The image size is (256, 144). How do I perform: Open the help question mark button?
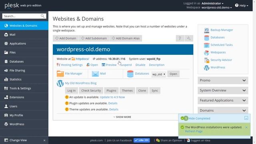pos(180,38)
